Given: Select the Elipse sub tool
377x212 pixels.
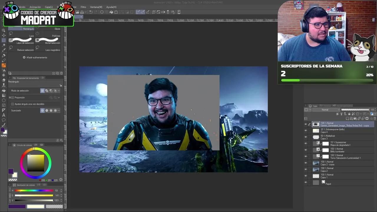Looking at the screenshot, I should 48,29.
